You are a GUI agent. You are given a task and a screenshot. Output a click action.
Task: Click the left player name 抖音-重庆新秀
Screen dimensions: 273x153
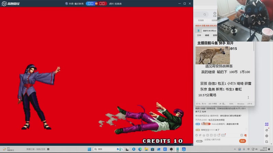click(76, 4)
